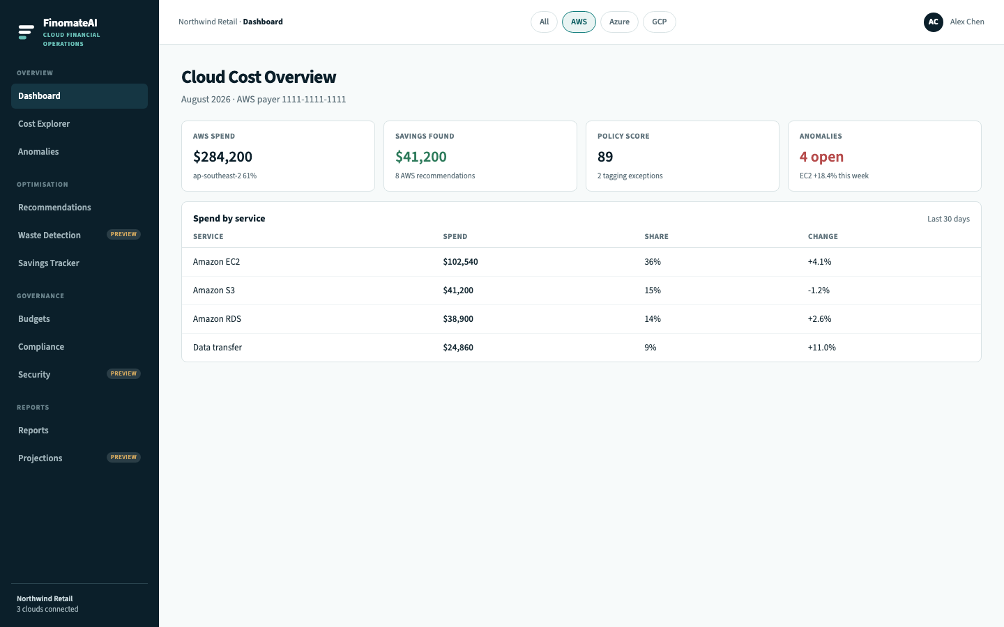Switch filter to GCP
The image size is (1004, 627).
[660, 22]
